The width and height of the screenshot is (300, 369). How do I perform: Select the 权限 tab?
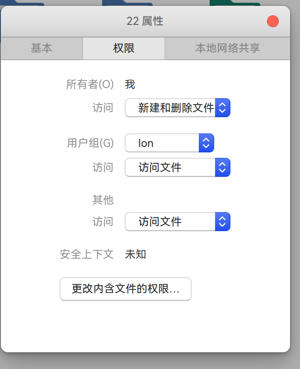[124, 48]
